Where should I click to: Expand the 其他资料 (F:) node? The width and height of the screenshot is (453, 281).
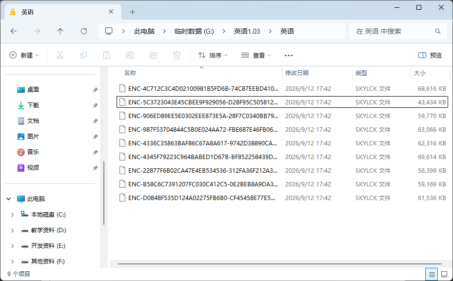click(12, 261)
